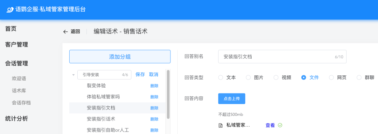This screenshot has width=378, height=134.
Task: Select the 群聊 answer type radio
Action: coord(359,77)
